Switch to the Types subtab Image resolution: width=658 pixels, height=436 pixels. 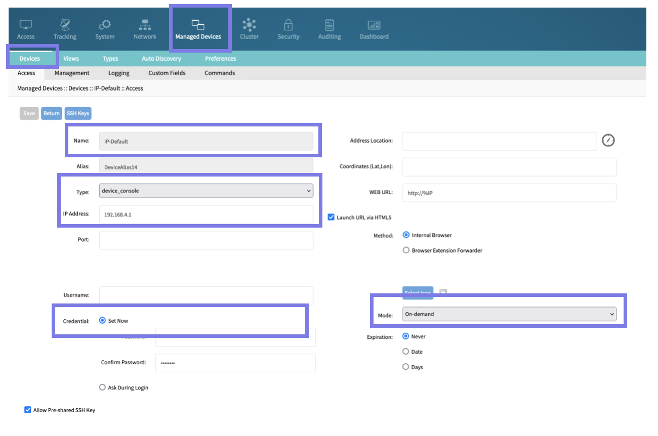[x=110, y=59]
